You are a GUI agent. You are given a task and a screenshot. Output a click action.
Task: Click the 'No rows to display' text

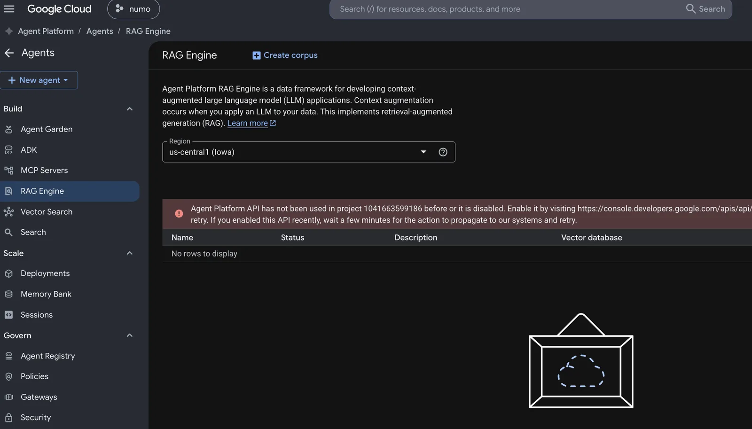[204, 254]
